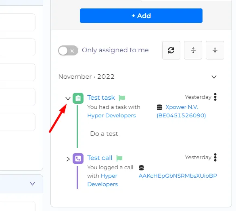The width and height of the screenshot is (236, 211).
Task: Click the green Test task clipboard icon
Action: tap(78, 98)
